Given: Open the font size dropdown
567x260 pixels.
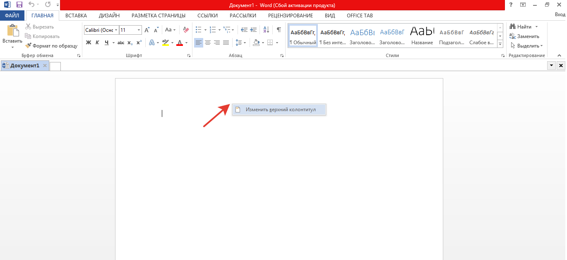Looking at the screenshot, I should 139,30.
